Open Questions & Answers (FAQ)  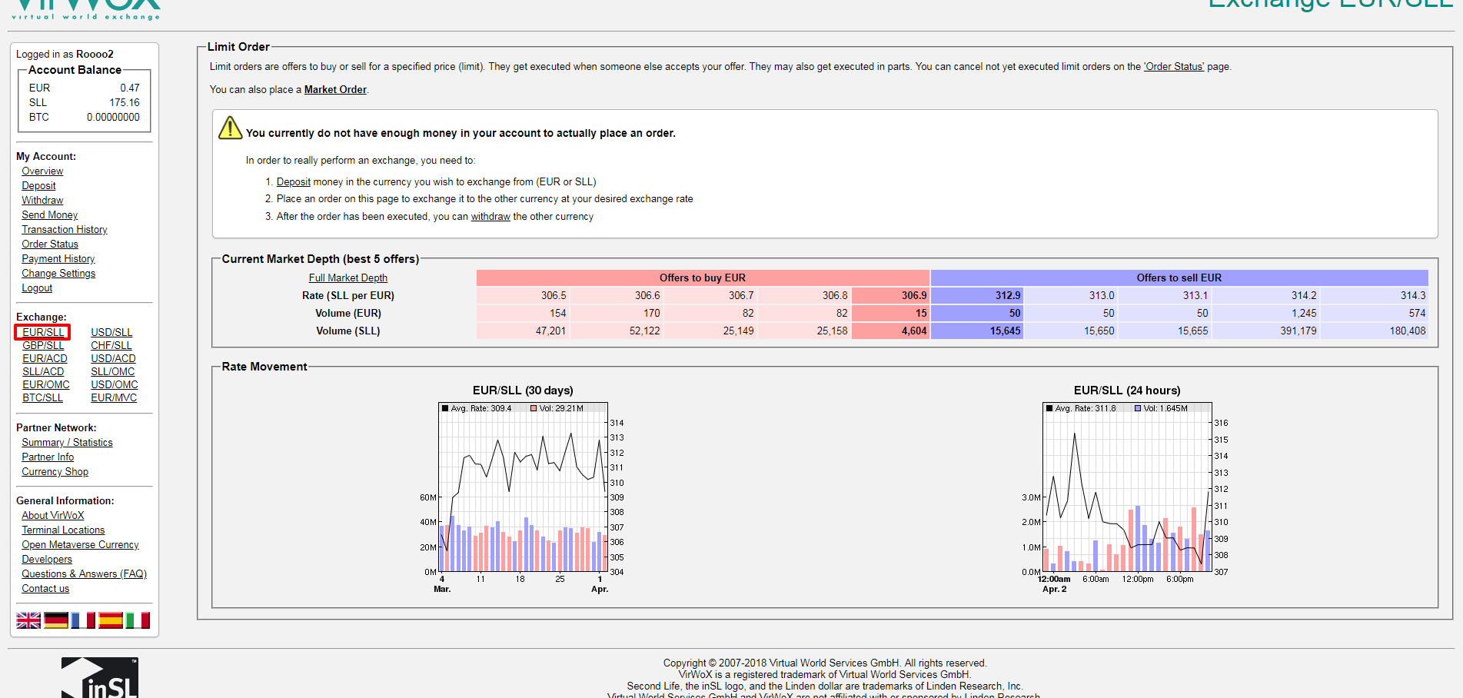[x=84, y=574]
